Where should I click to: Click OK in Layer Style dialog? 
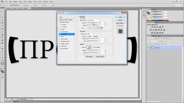[120, 17]
